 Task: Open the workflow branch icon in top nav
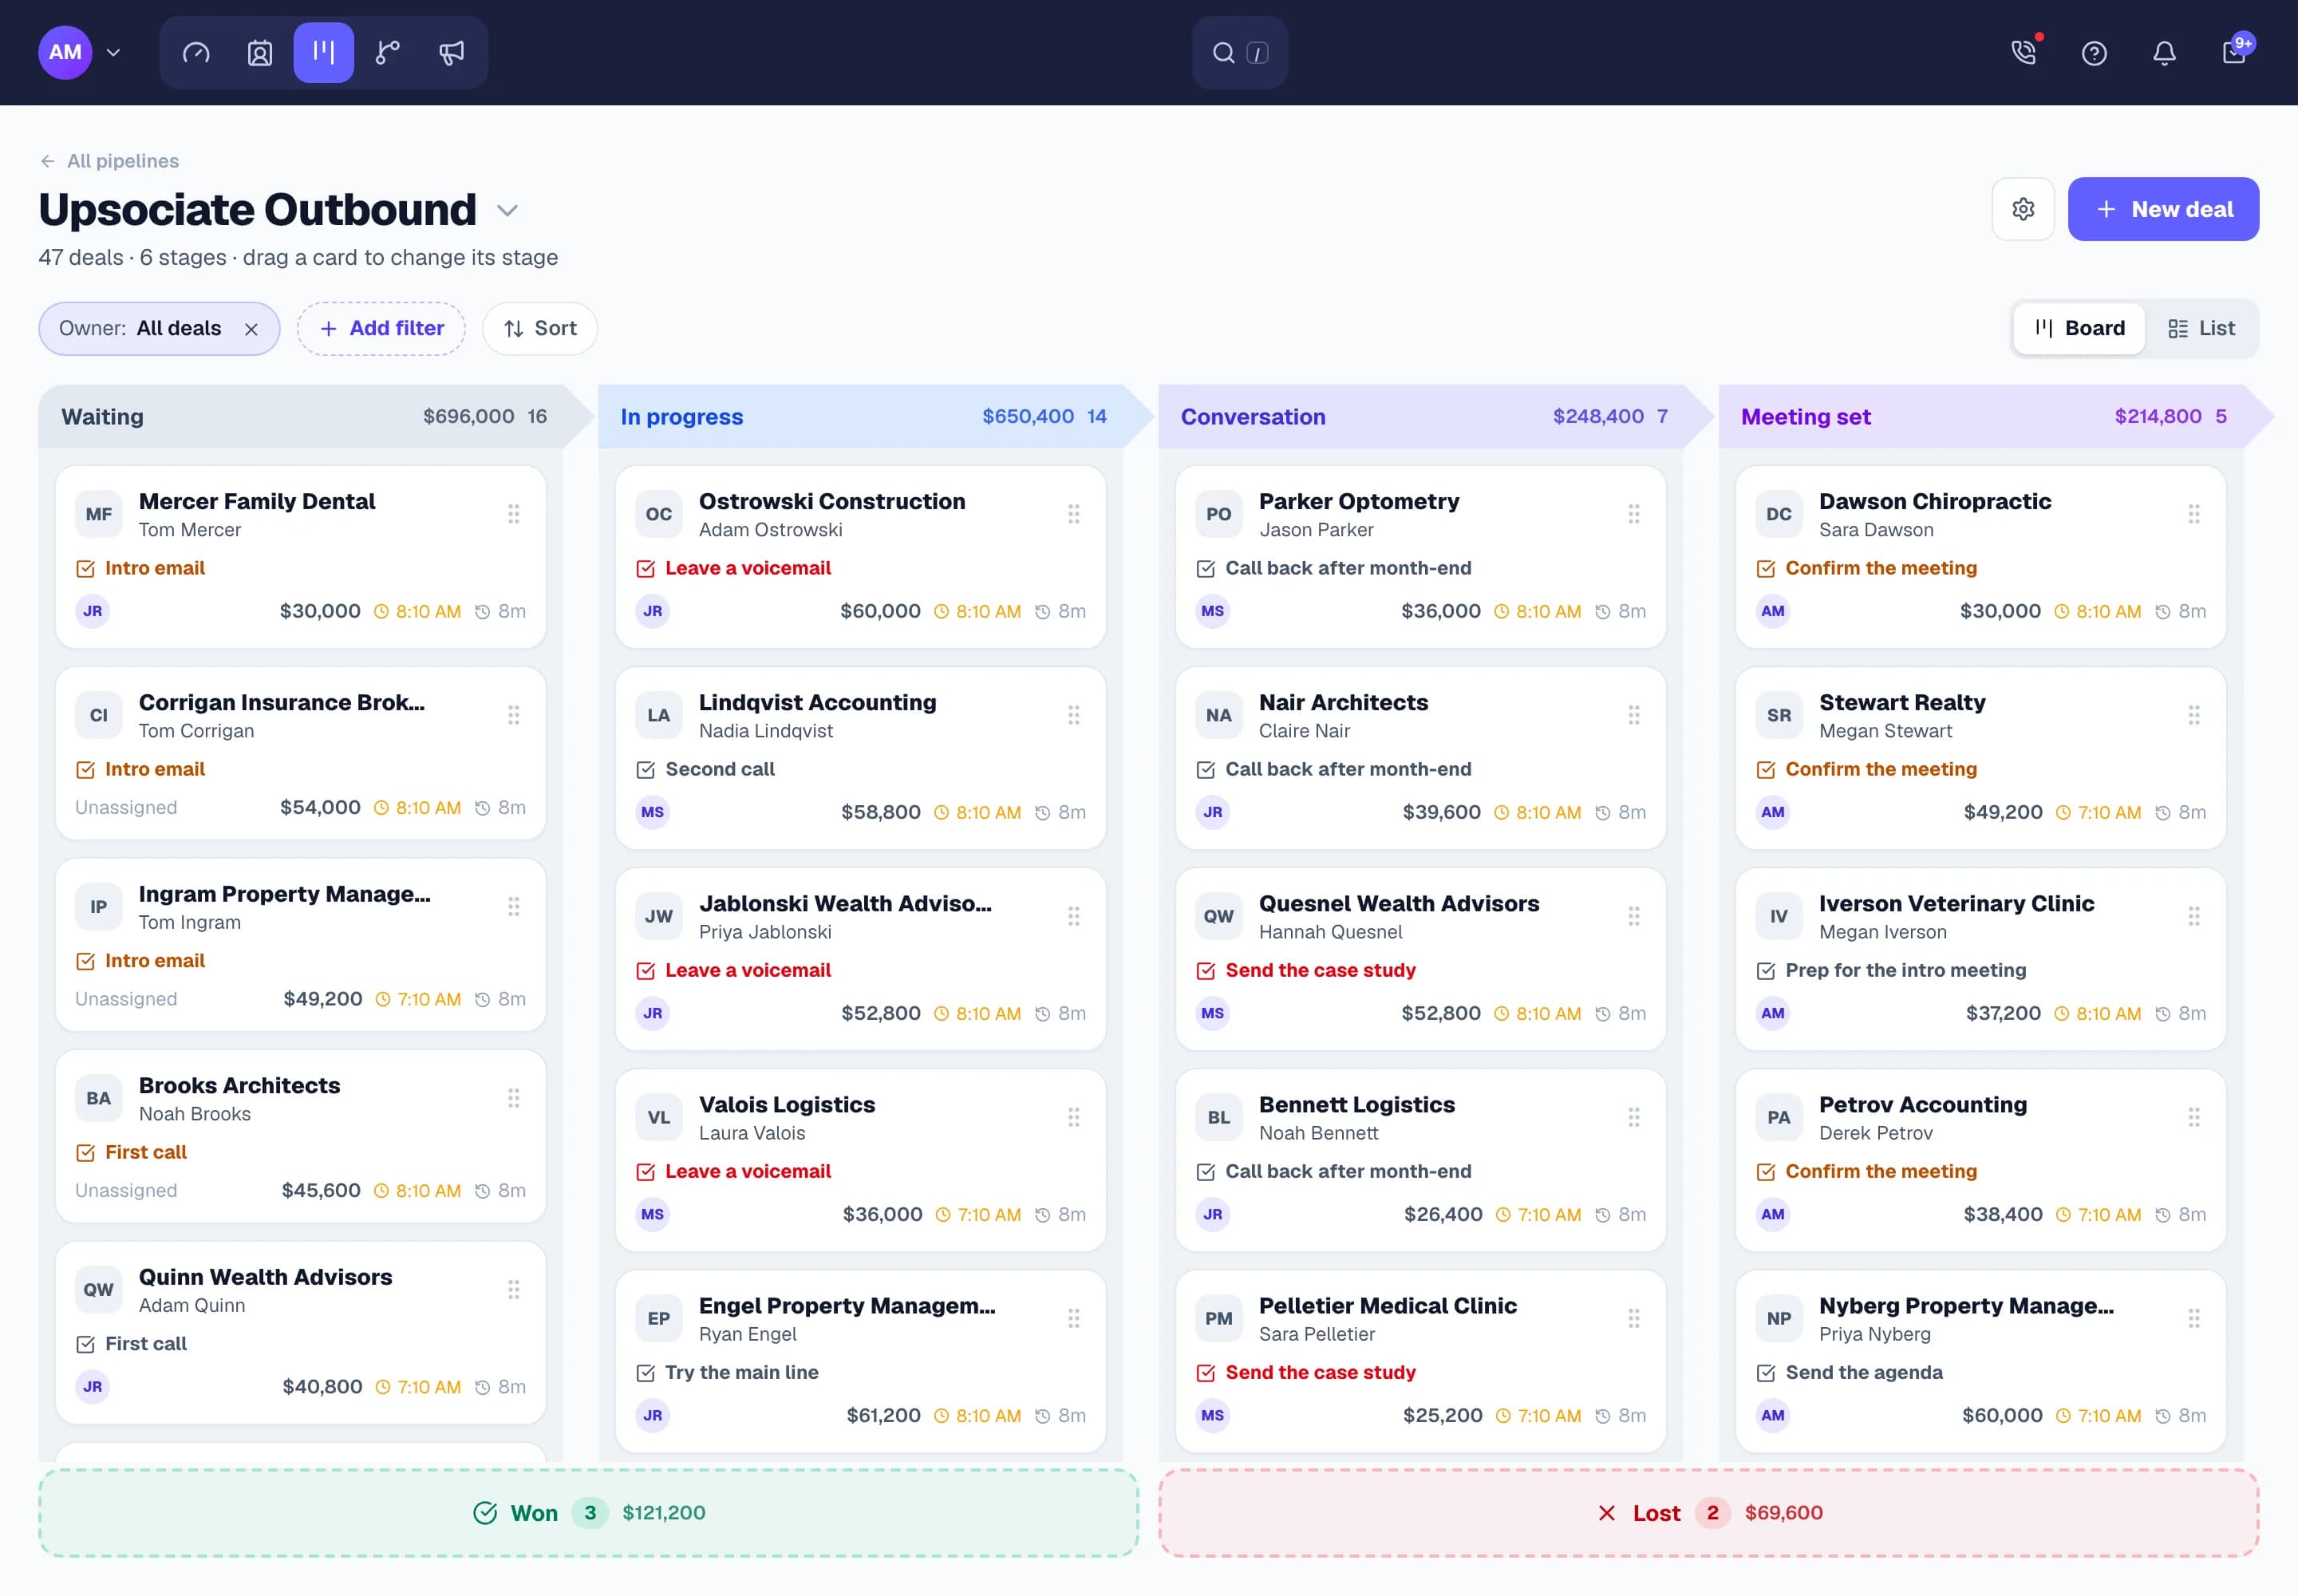388,52
